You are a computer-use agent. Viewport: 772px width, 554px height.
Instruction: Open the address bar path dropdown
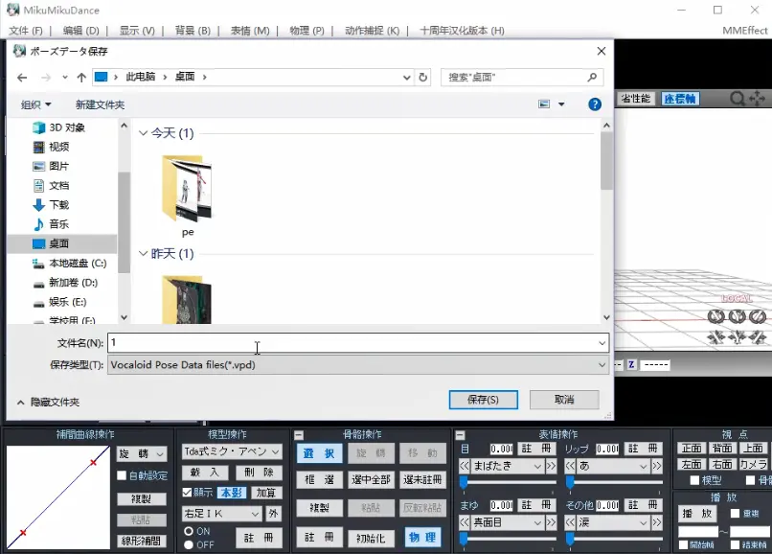coord(407,78)
